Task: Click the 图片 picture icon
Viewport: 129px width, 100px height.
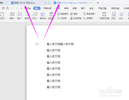Action: point(20,14)
